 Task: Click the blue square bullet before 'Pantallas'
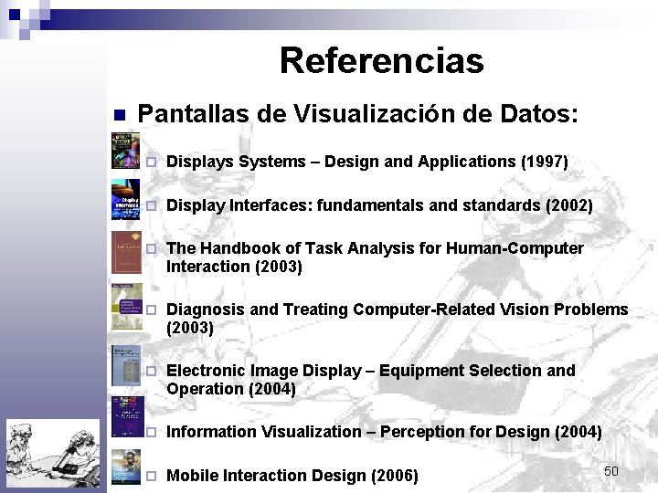click(x=120, y=115)
